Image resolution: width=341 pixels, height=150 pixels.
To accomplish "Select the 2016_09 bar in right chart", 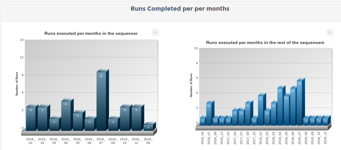I will click(215, 122).
